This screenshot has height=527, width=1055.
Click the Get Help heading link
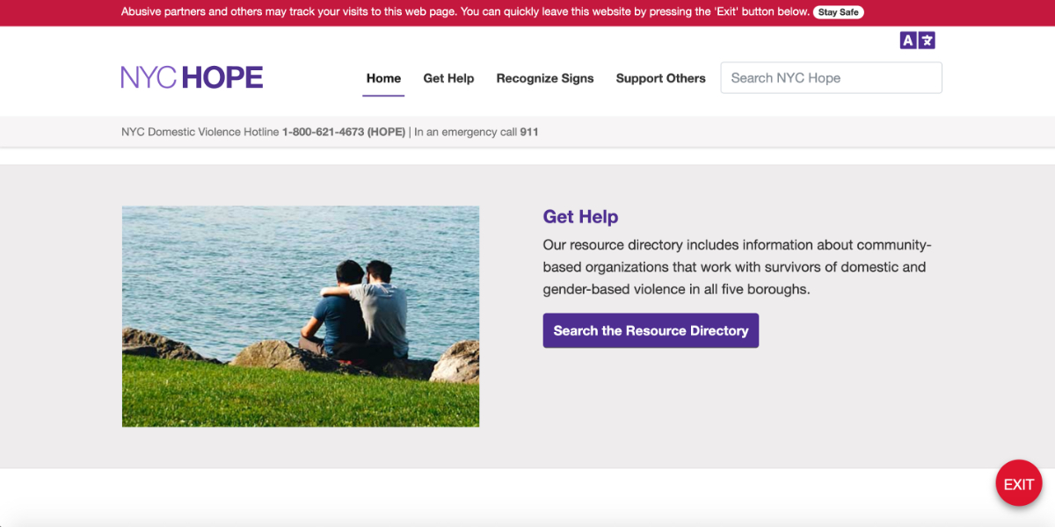tap(580, 216)
